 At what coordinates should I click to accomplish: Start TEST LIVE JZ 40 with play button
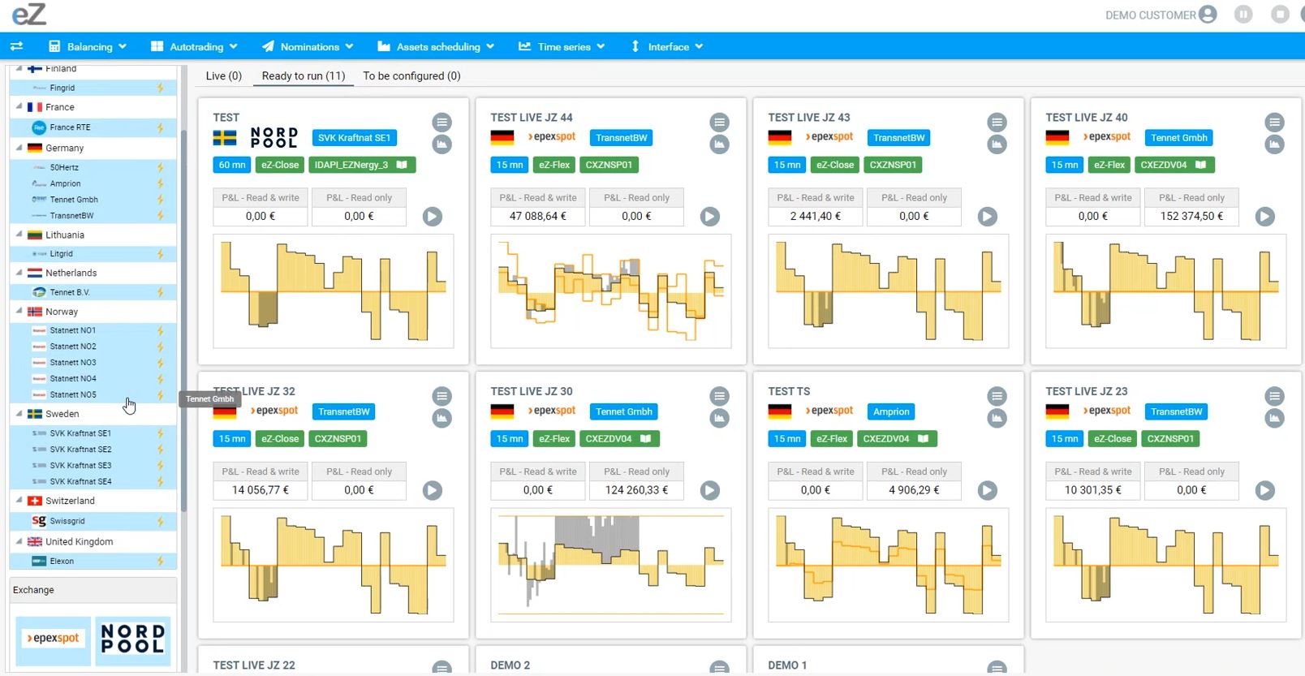click(x=1265, y=217)
